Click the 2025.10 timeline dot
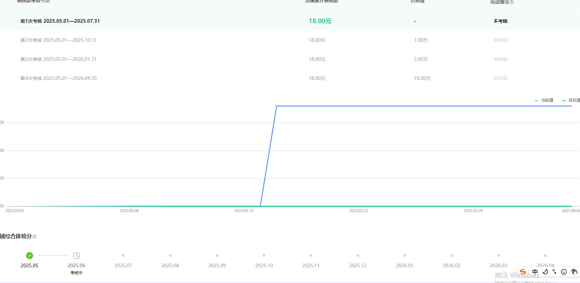This screenshot has height=283, width=580. click(264, 256)
